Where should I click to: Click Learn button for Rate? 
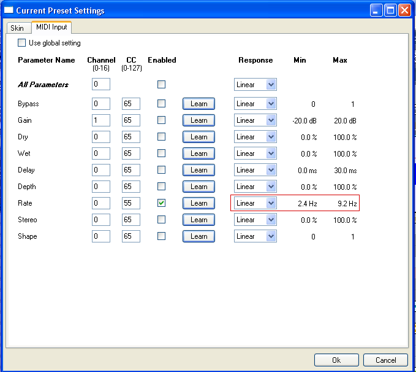pyautogui.click(x=199, y=203)
